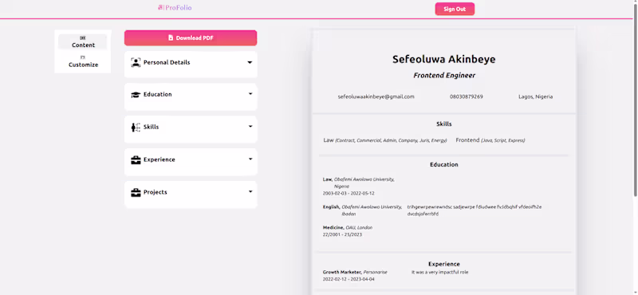Image resolution: width=638 pixels, height=295 pixels.
Task: Click the Law, Obafemi Awolowo University entry
Action: (358, 183)
